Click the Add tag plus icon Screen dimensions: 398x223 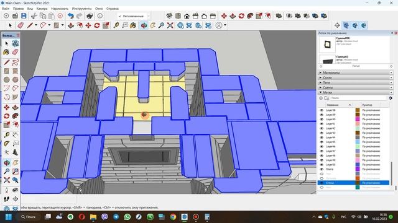[321, 98]
